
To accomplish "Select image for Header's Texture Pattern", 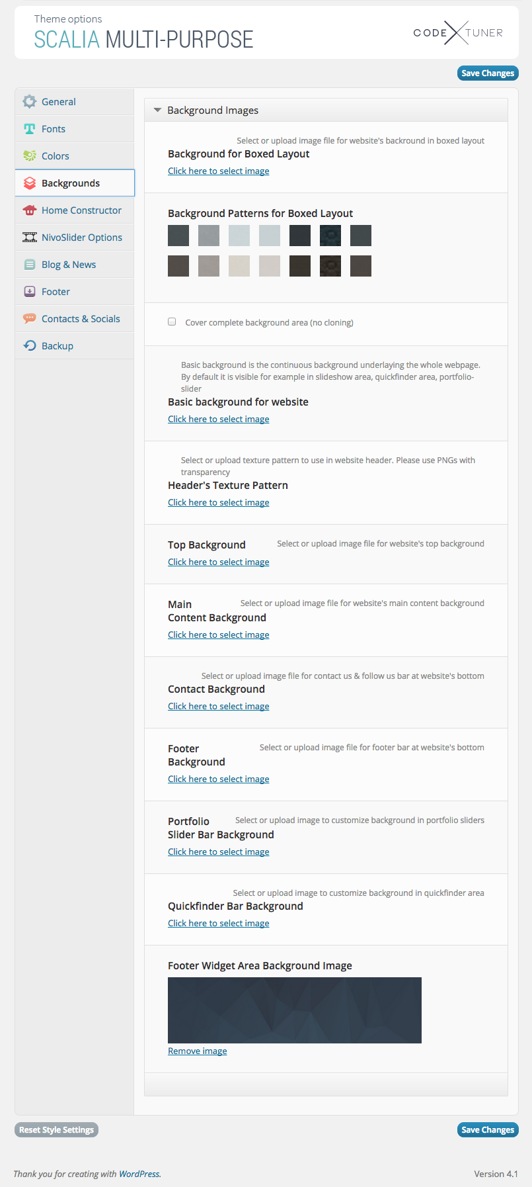I will click(x=218, y=503).
